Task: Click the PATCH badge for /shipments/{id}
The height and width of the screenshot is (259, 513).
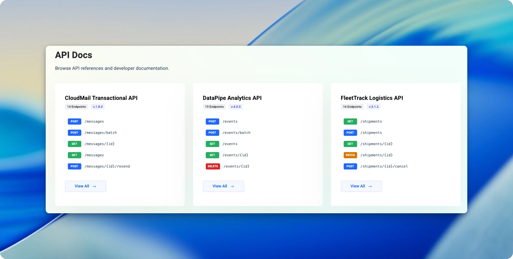Action: click(350, 155)
